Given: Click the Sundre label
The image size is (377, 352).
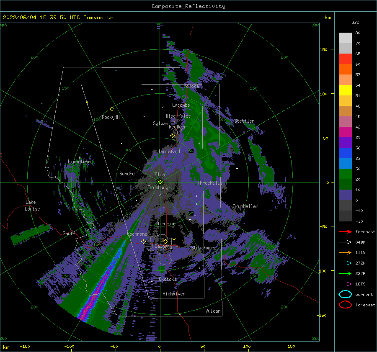Looking at the screenshot, I should [127, 174].
